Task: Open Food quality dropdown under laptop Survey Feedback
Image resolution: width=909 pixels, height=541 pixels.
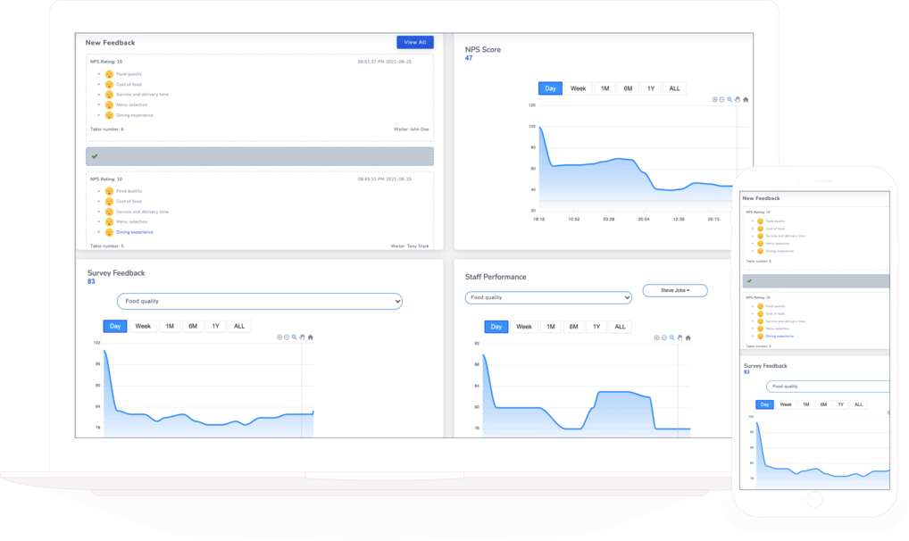Action: click(259, 302)
